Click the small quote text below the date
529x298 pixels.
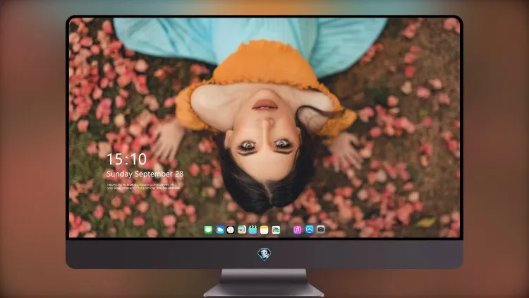coord(143,186)
